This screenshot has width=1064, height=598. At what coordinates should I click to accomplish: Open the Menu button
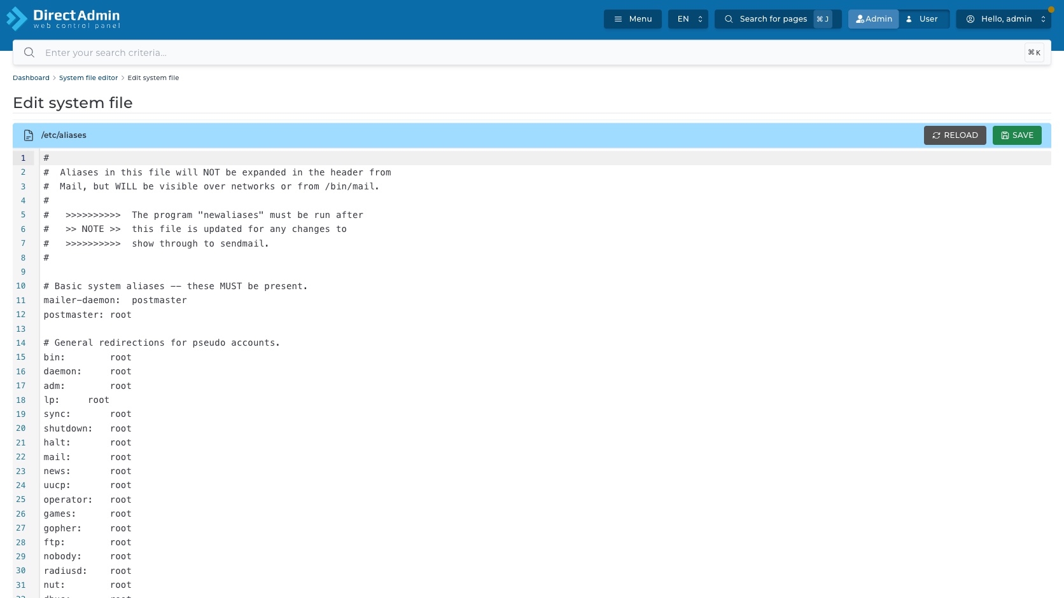pyautogui.click(x=633, y=19)
